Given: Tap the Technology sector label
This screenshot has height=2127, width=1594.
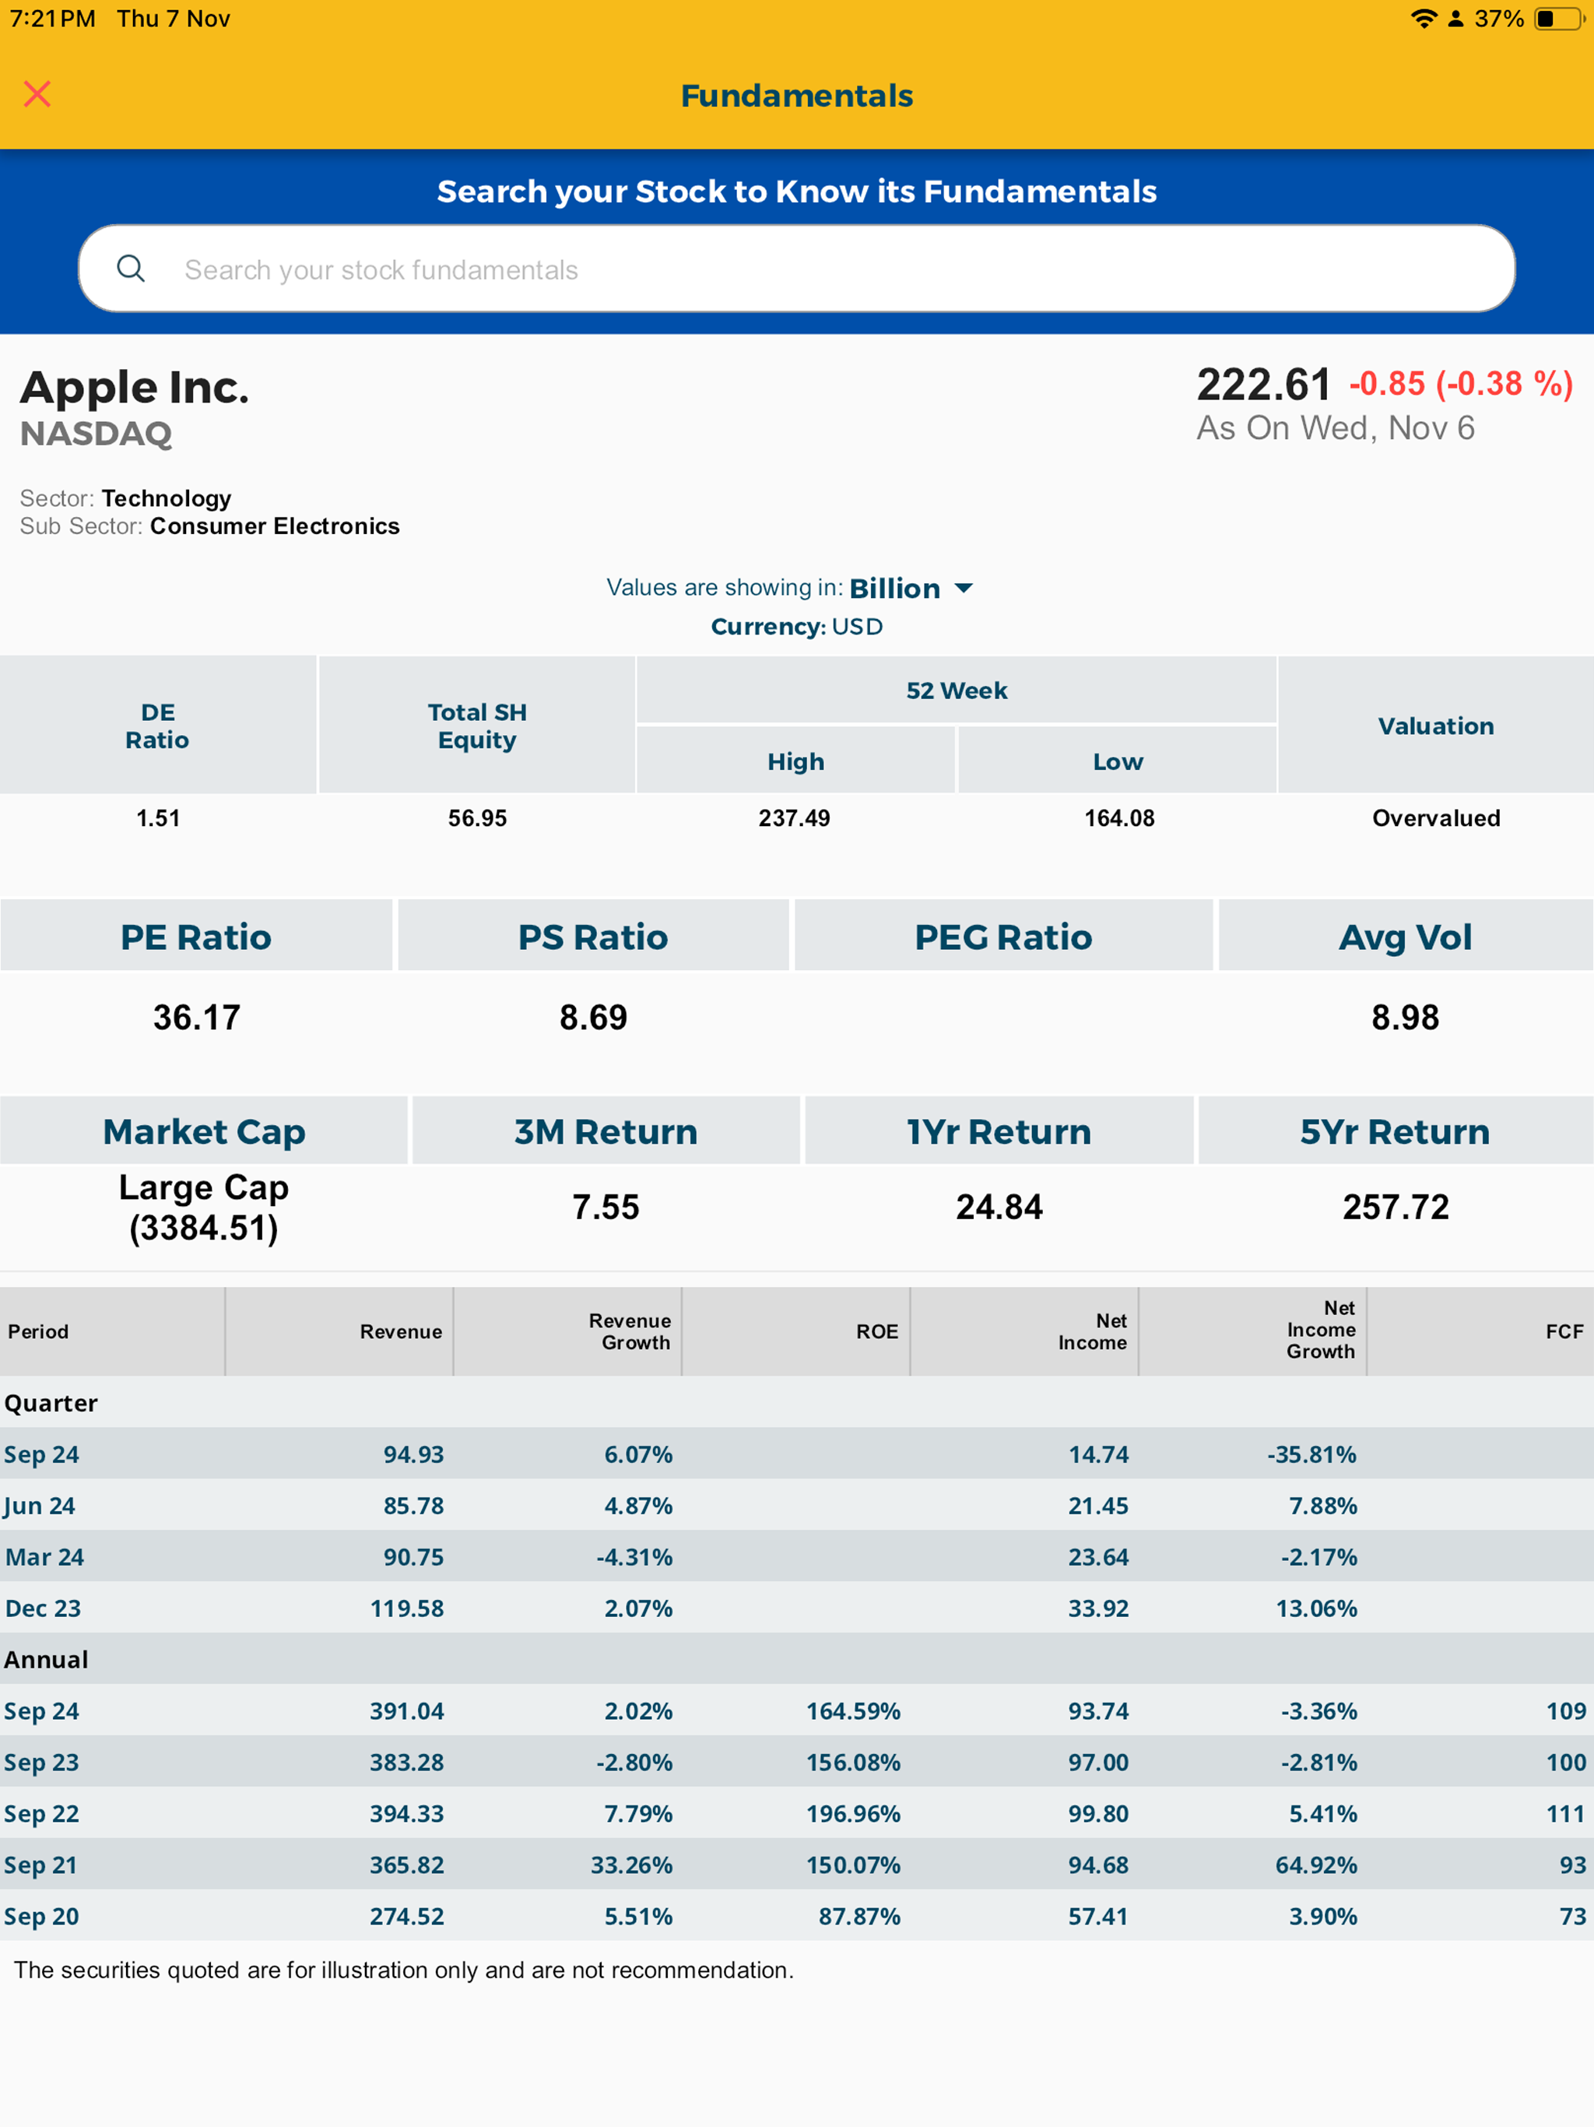Looking at the screenshot, I should 167,498.
